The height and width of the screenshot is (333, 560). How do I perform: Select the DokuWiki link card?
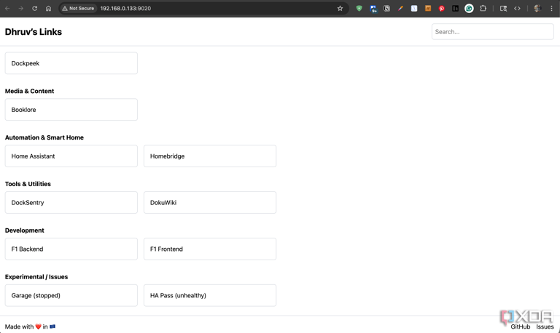pos(209,203)
